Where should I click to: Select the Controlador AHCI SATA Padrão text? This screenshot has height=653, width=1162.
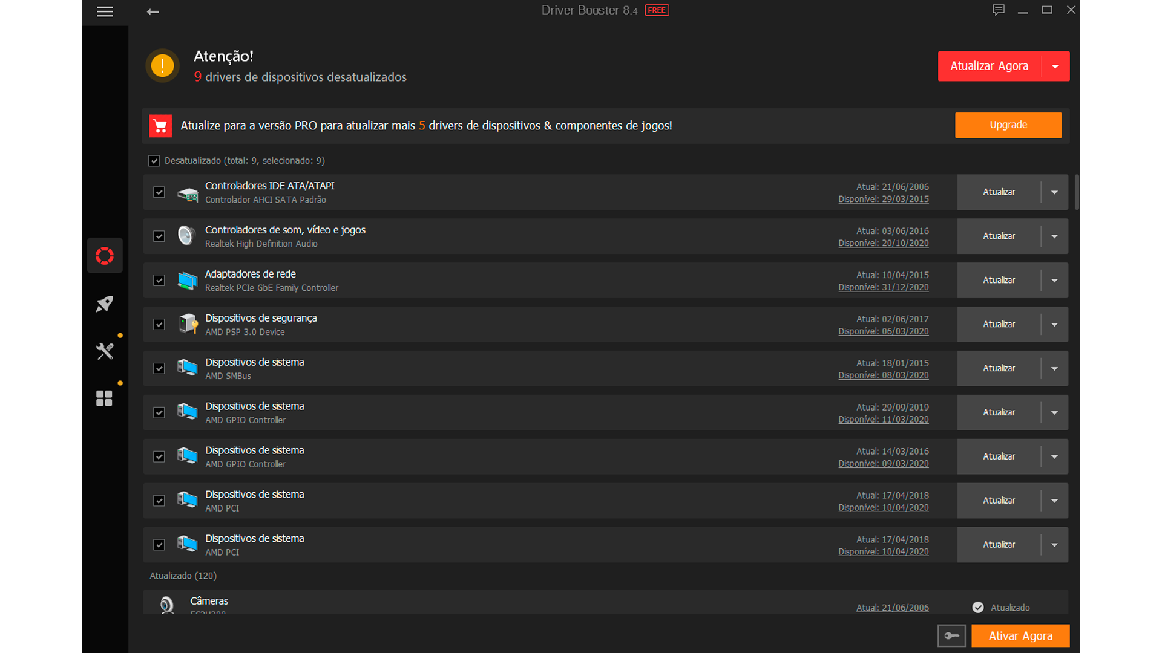point(266,200)
